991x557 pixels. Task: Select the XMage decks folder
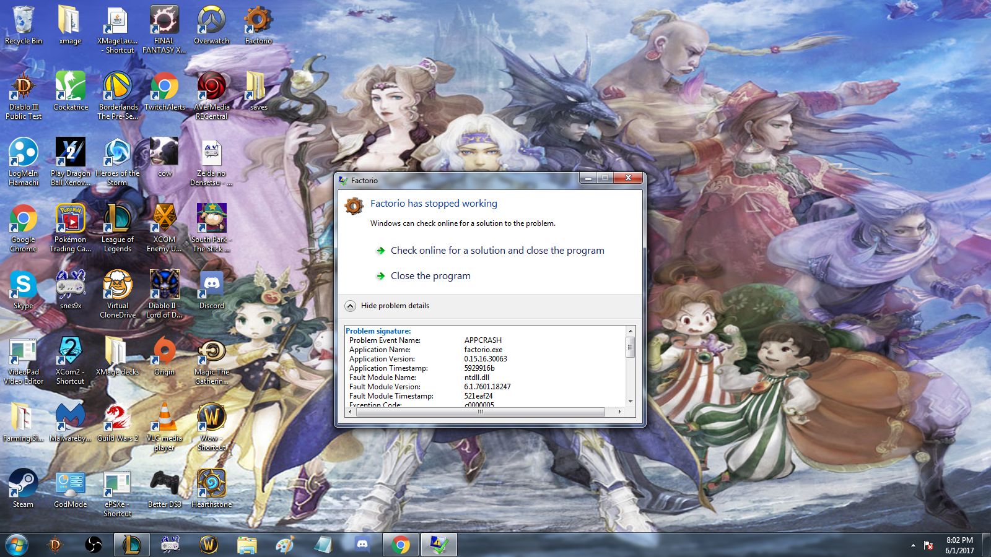click(x=118, y=356)
